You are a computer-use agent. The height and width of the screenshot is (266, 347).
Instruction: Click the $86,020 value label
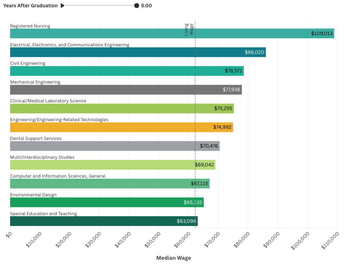coord(254,52)
